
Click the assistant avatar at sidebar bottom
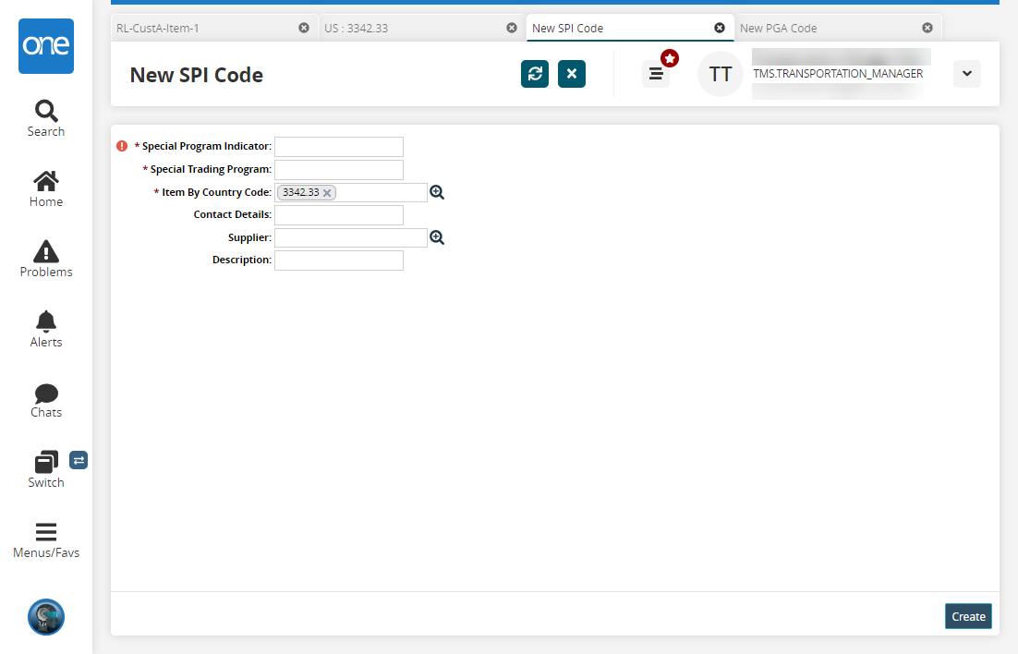tap(46, 617)
